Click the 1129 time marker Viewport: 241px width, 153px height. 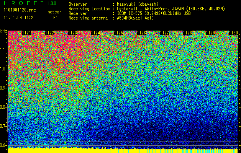211,33
